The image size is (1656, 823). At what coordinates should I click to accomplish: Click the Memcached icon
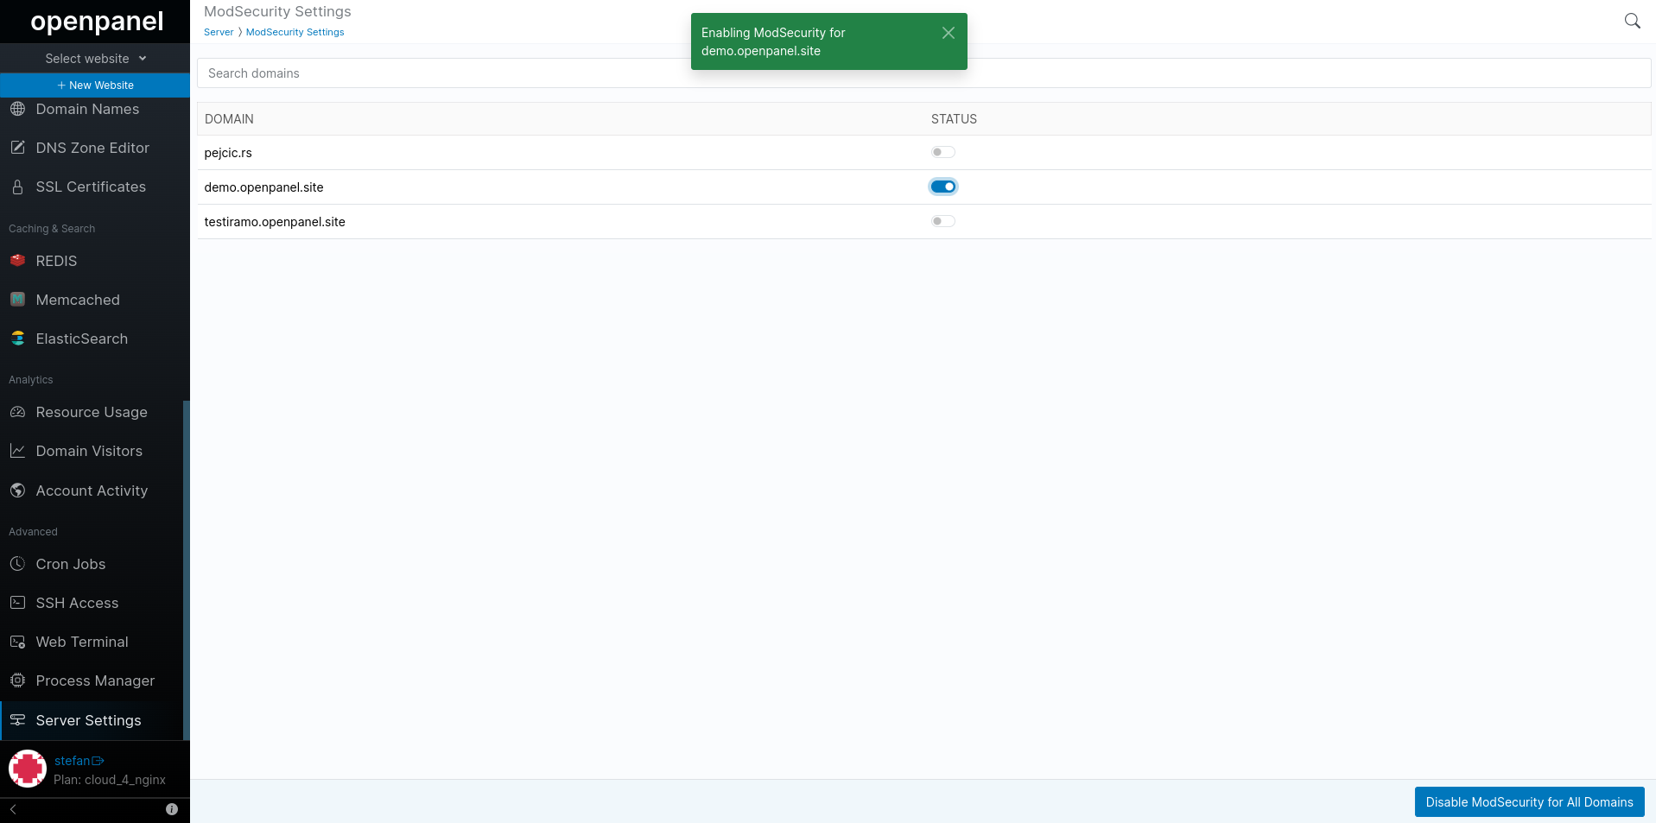pyautogui.click(x=17, y=300)
